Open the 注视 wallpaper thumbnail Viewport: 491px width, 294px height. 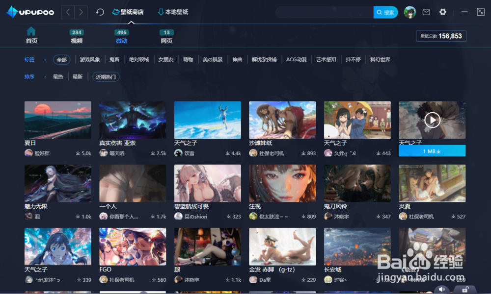(282, 183)
